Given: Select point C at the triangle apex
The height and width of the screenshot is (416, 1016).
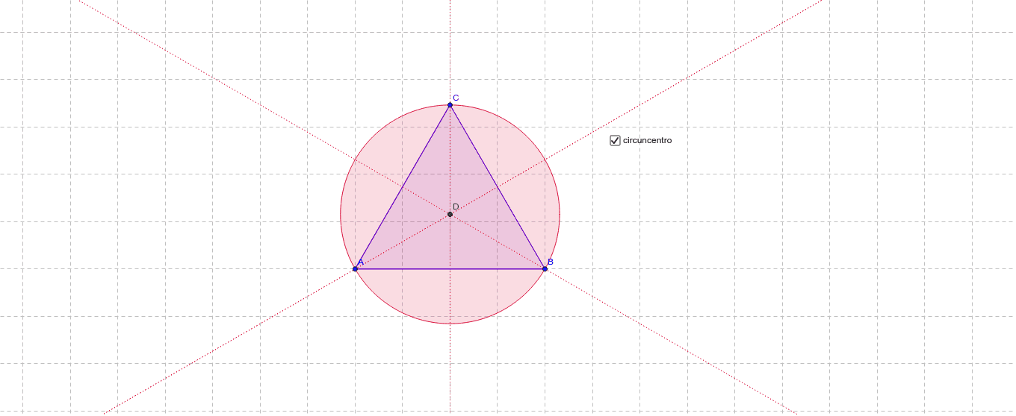Looking at the screenshot, I should tap(450, 105).
